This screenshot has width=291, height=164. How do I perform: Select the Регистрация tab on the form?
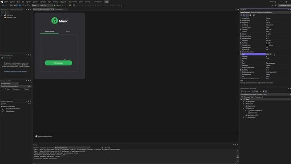[x=50, y=31]
